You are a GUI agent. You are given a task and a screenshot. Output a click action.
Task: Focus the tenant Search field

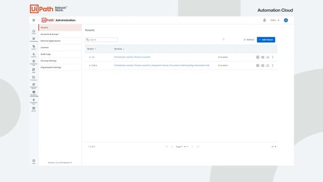tap(101, 39)
